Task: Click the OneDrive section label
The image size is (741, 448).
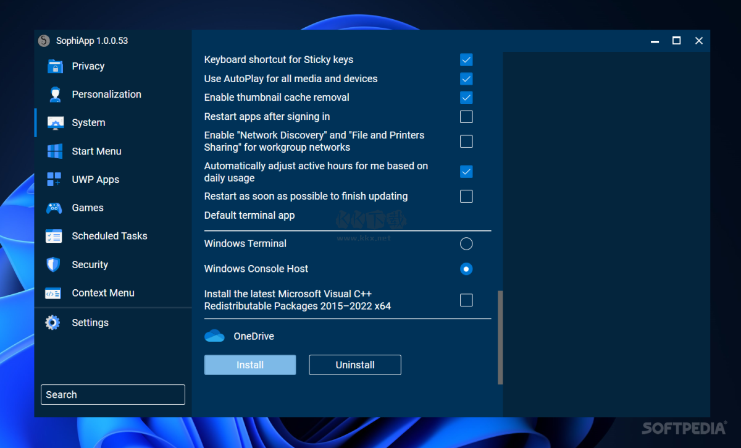Action: tap(254, 336)
